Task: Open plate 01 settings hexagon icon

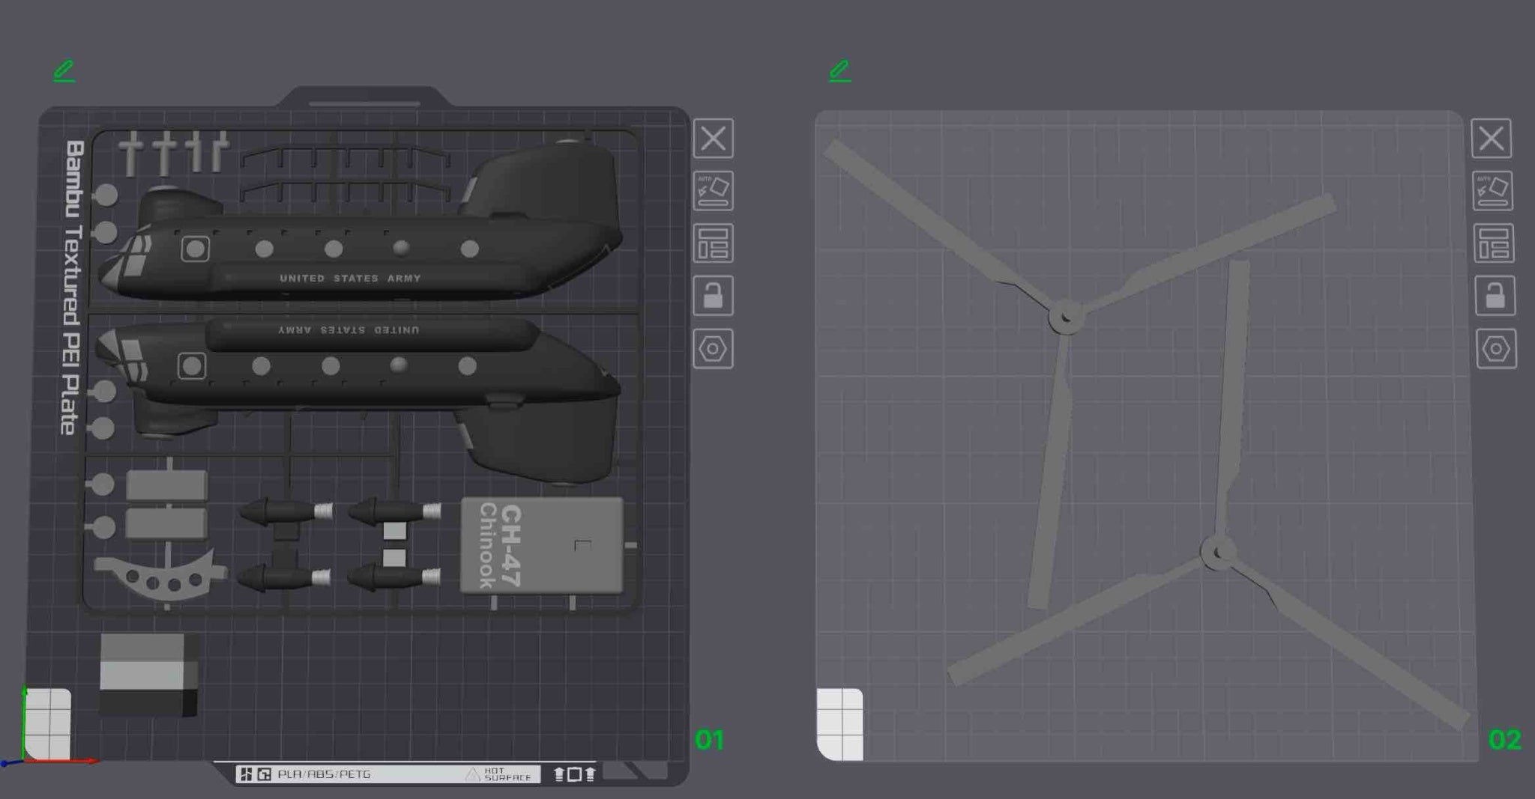Action: [713, 349]
